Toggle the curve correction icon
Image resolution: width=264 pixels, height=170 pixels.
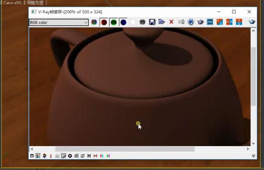(64, 156)
